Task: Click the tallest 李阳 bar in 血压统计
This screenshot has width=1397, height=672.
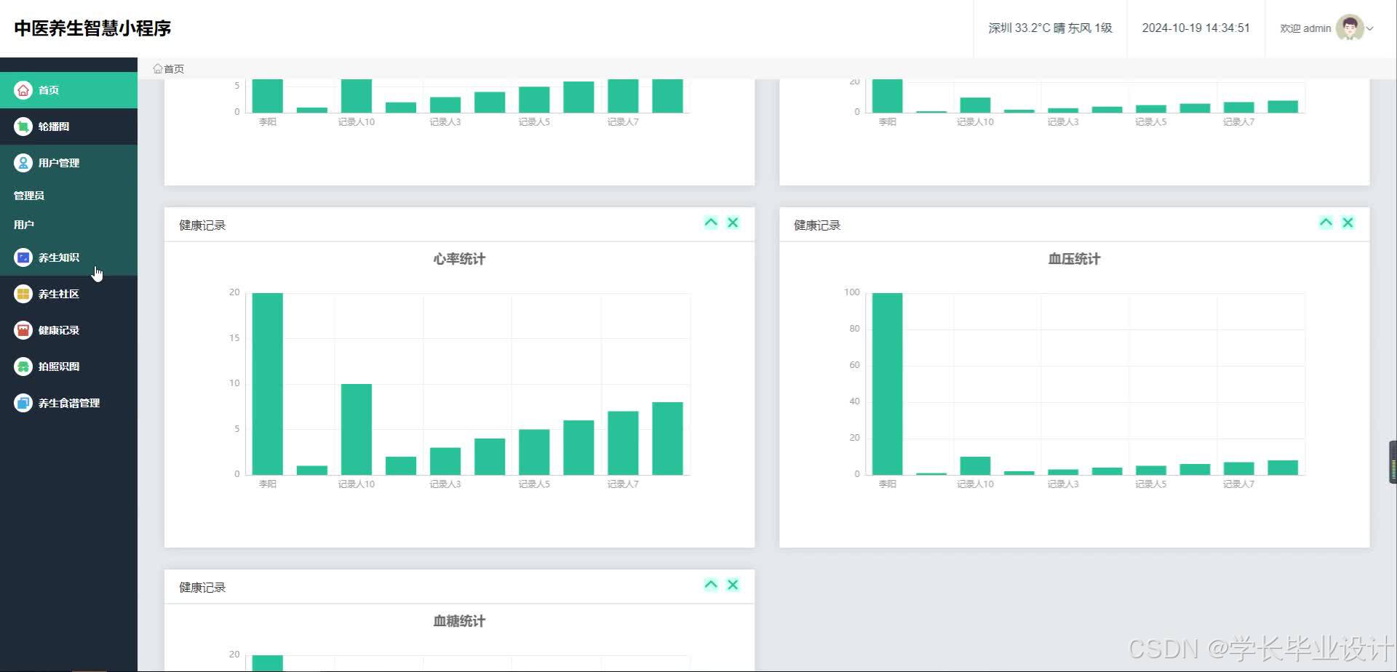Action: (x=887, y=384)
